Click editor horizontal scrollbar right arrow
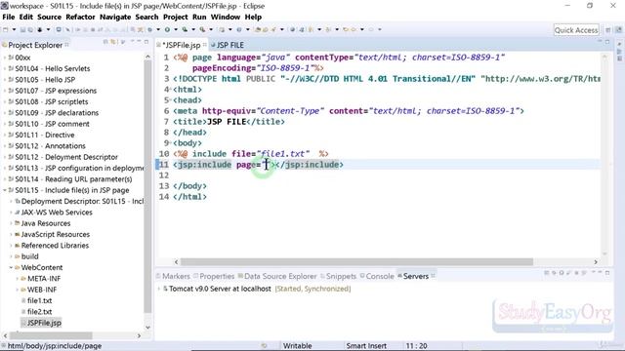This screenshot has width=625, height=351. [x=596, y=262]
